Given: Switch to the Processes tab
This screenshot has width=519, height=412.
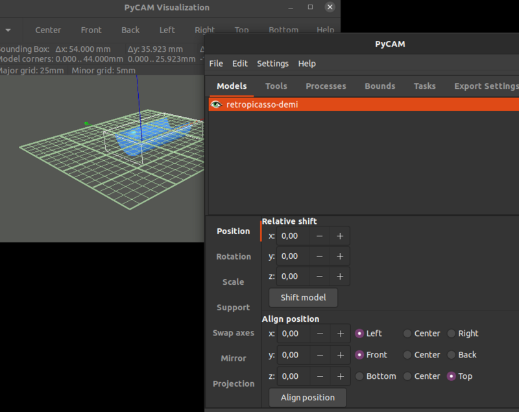Looking at the screenshot, I should pyautogui.click(x=326, y=86).
